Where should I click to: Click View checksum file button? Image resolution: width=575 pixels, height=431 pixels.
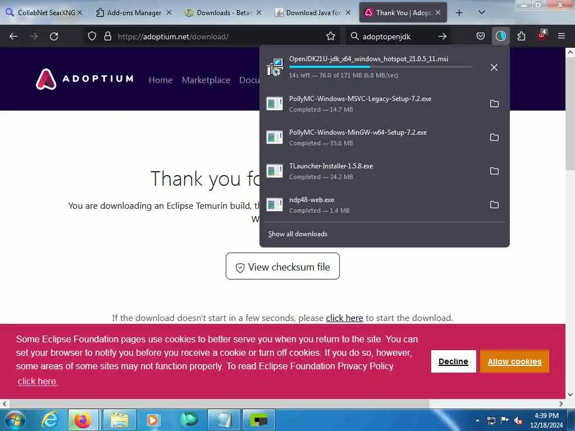[x=283, y=266]
